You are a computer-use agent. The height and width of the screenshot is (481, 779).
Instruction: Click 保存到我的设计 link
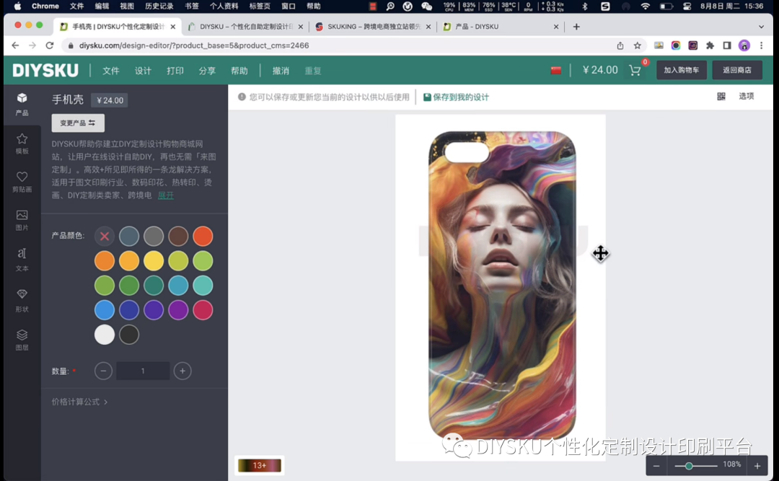click(x=456, y=97)
